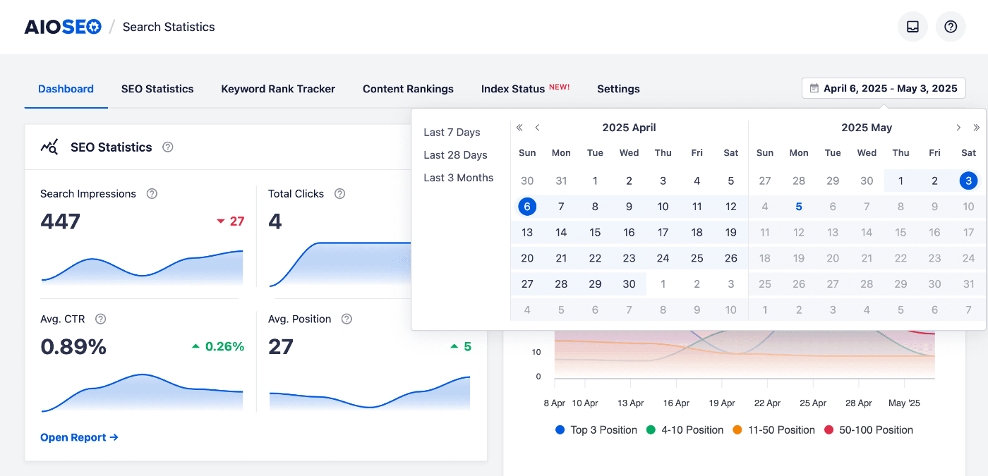This screenshot has height=476, width=988.
Task: Choose the Last 7 Days preset
Action: tap(452, 133)
